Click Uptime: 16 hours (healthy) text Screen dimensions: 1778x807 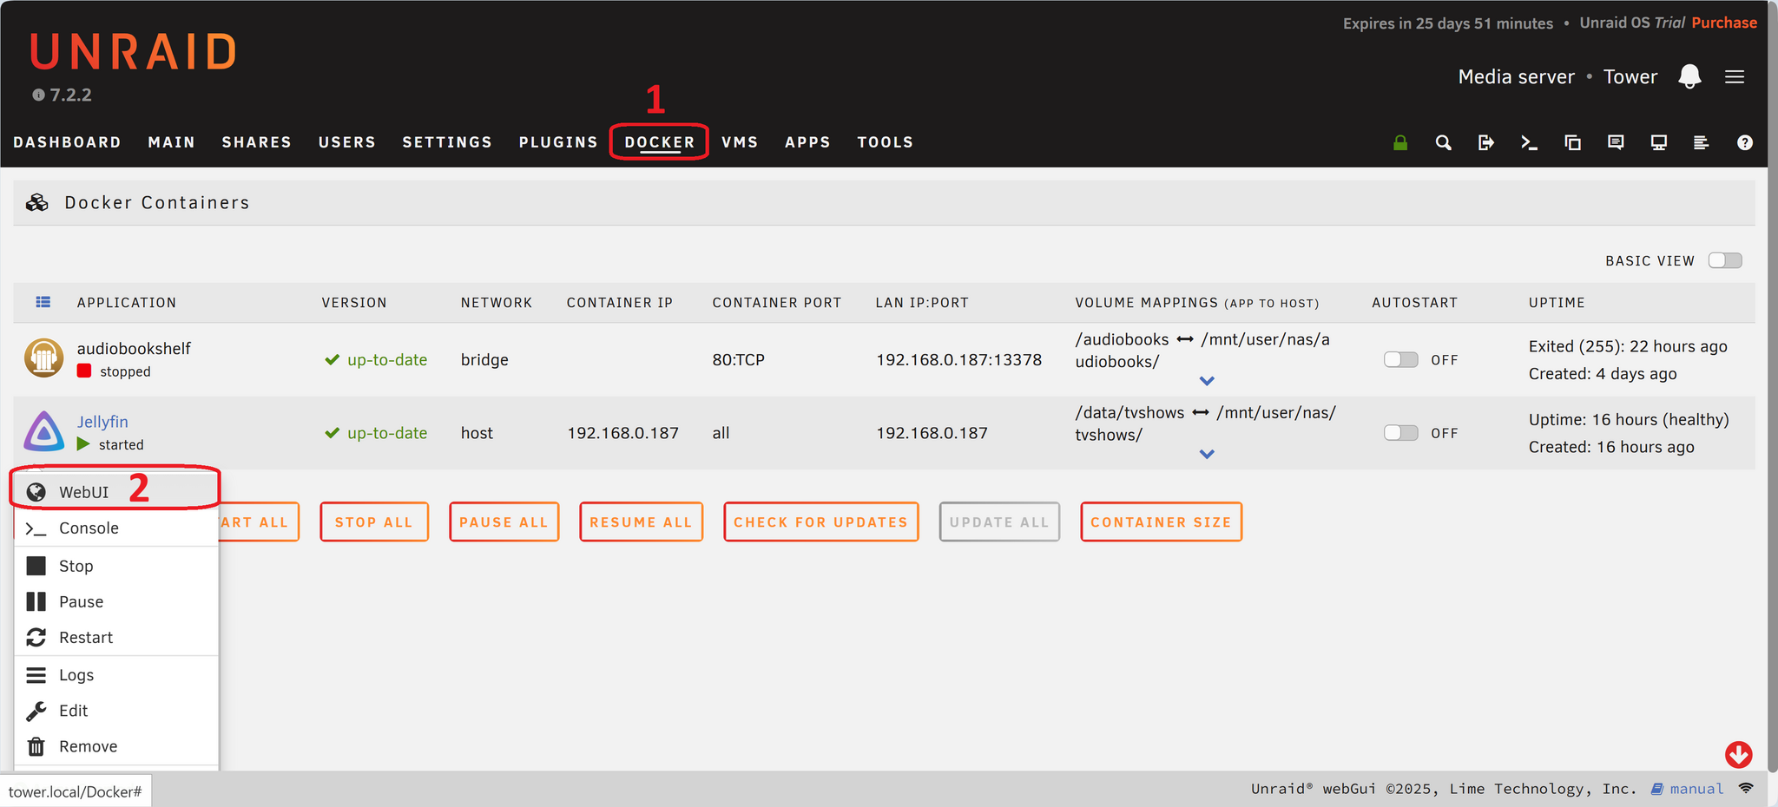coord(1629,419)
